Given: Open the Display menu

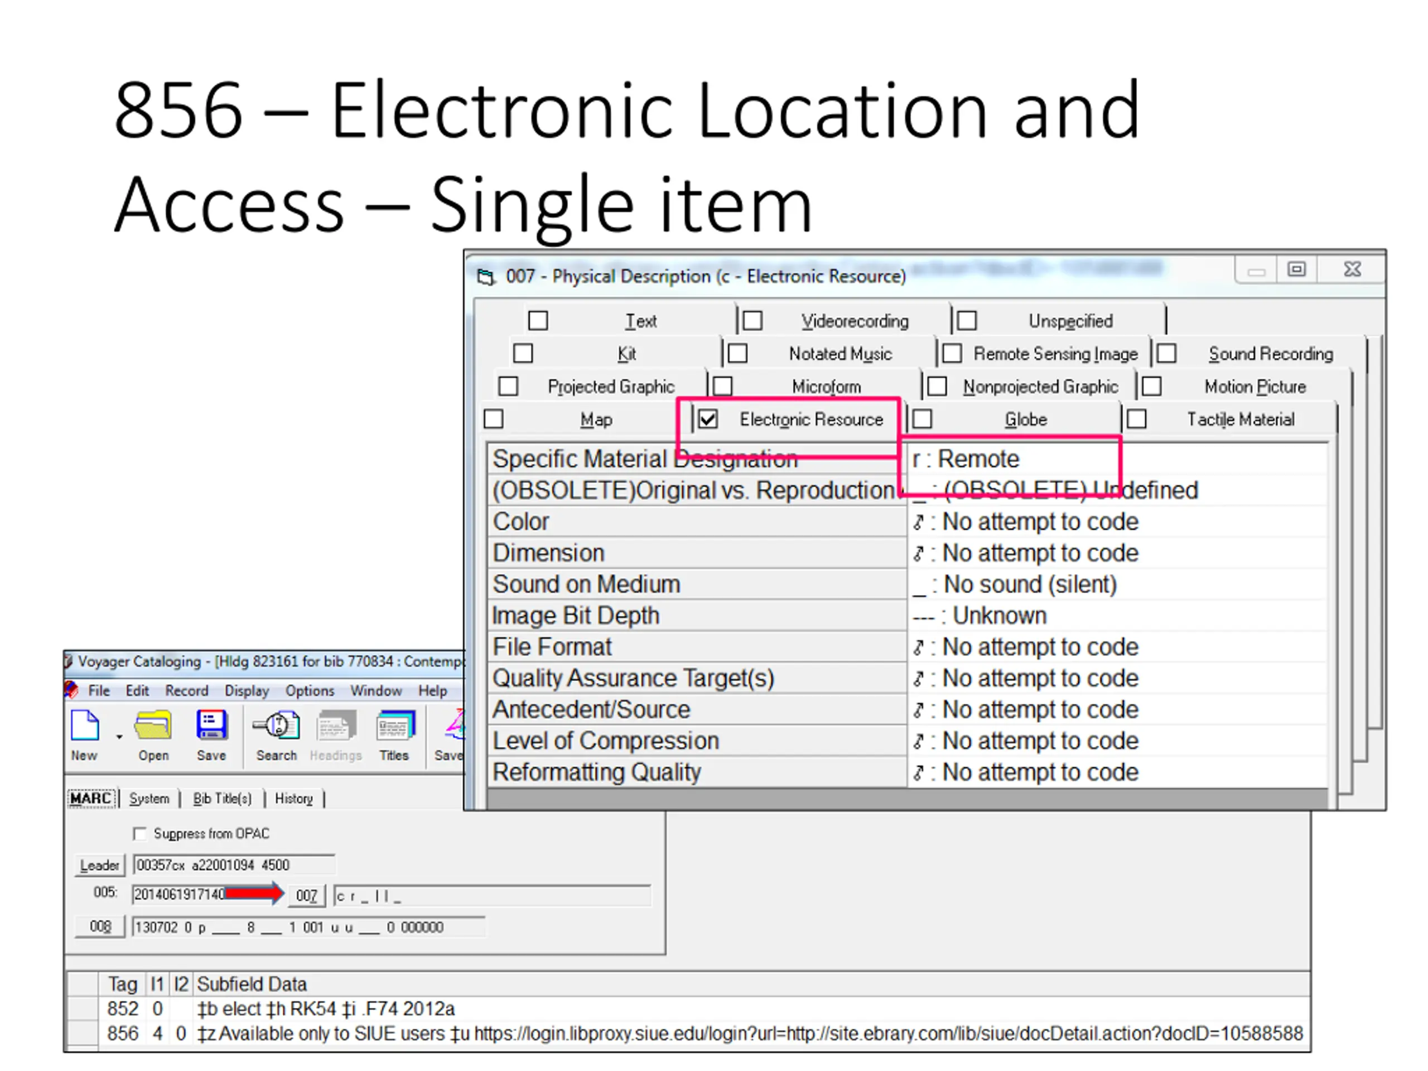Looking at the screenshot, I should click(x=247, y=691).
